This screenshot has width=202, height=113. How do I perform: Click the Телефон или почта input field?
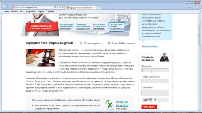point(155,81)
